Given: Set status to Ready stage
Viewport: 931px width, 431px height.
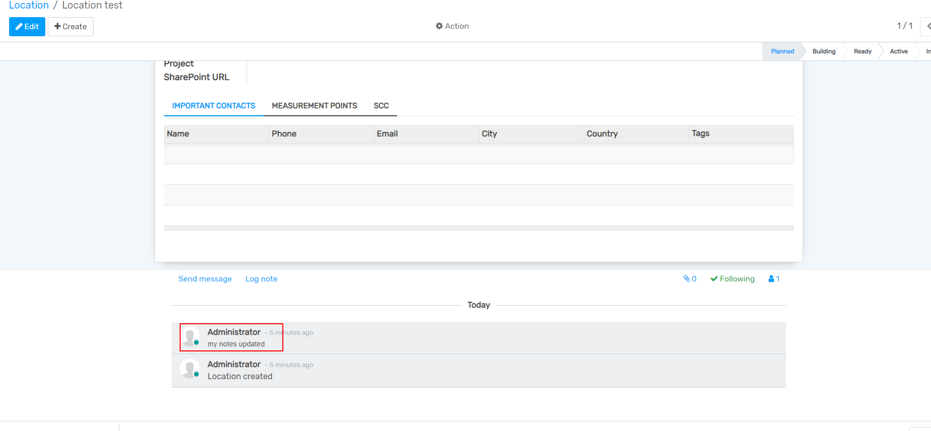Looking at the screenshot, I should pos(862,51).
